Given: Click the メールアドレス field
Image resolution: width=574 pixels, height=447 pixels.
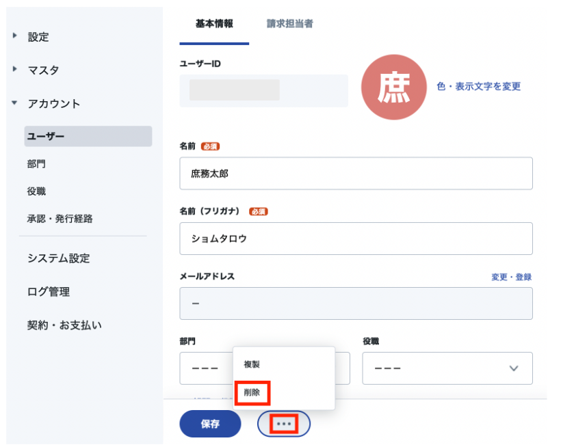Looking at the screenshot, I should coord(356,303).
